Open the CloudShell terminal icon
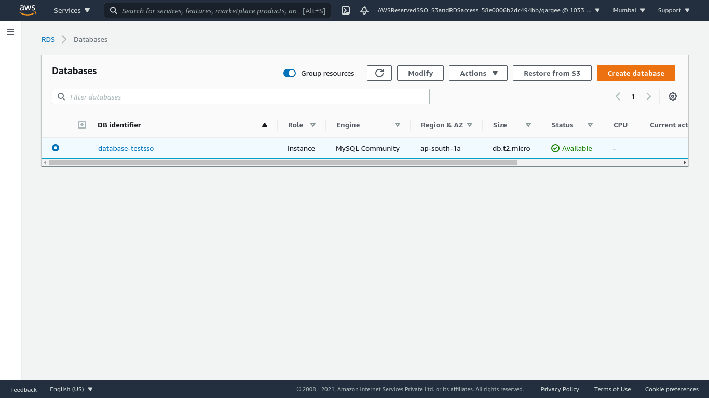The height and width of the screenshot is (398, 709). [346, 10]
